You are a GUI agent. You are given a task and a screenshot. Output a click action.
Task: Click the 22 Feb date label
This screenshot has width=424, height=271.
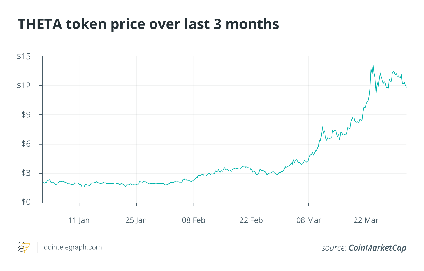(x=251, y=220)
